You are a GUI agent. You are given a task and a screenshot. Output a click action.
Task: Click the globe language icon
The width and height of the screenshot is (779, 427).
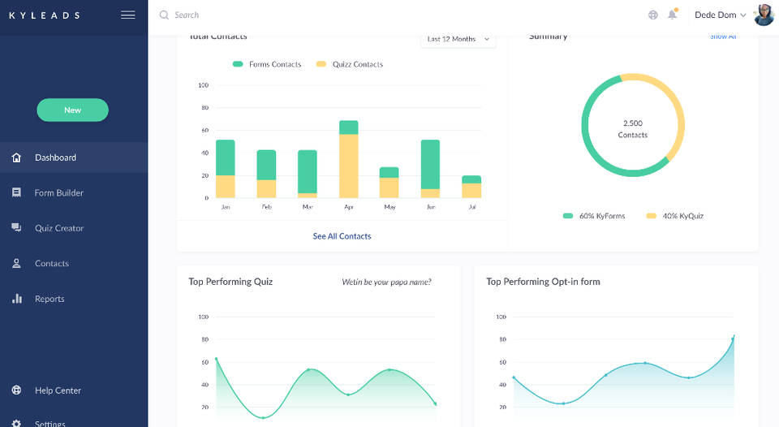pos(653,15)
